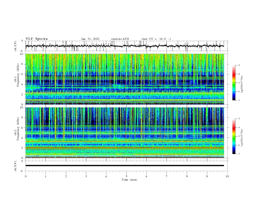
Task: Click the time axis tick label '9'
Action: point(207,176)
